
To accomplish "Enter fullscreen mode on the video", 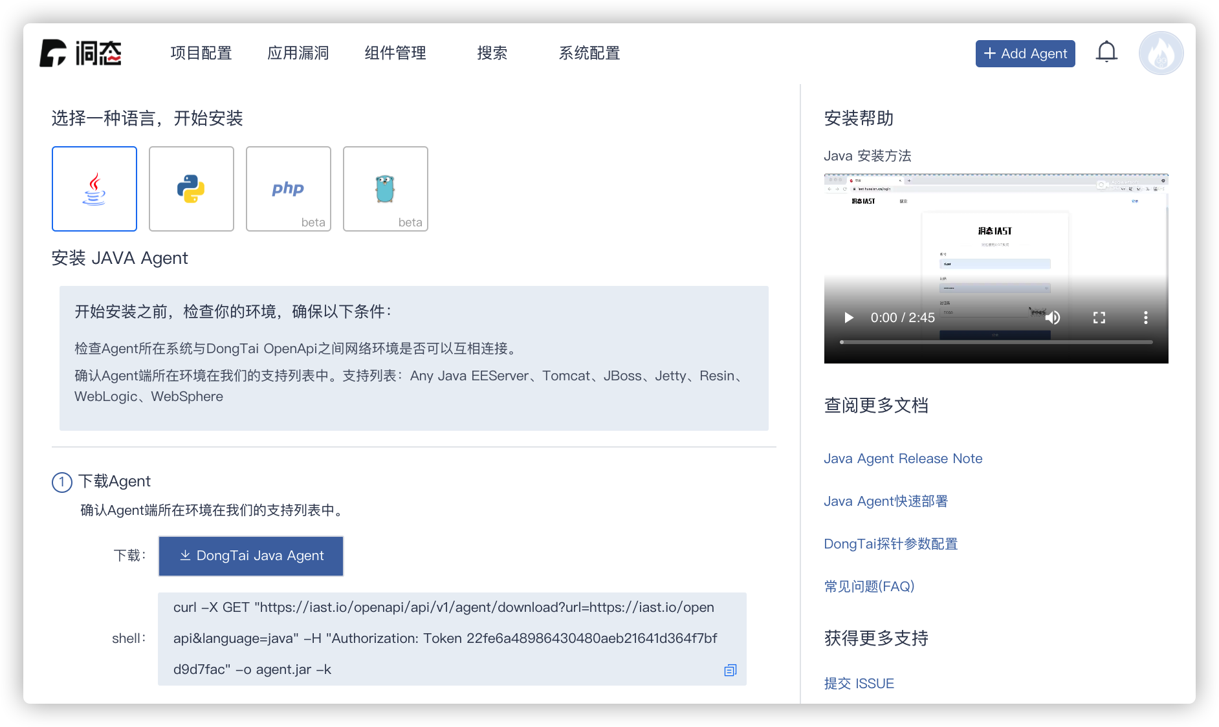I will (1099, 318).
